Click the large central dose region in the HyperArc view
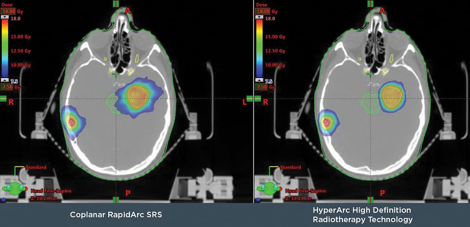This screenshot has height=227, width=470. [x=392, y=97]
